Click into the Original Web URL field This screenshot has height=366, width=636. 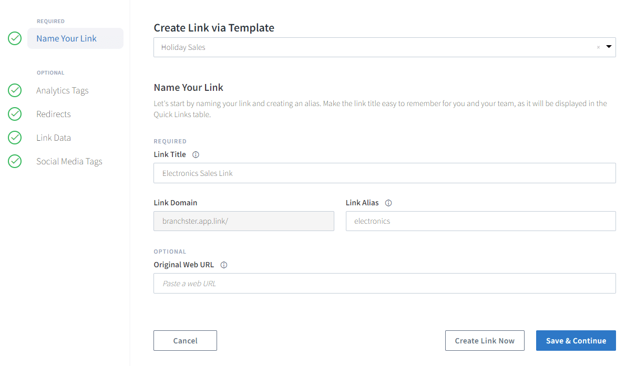tap(384, 284)
